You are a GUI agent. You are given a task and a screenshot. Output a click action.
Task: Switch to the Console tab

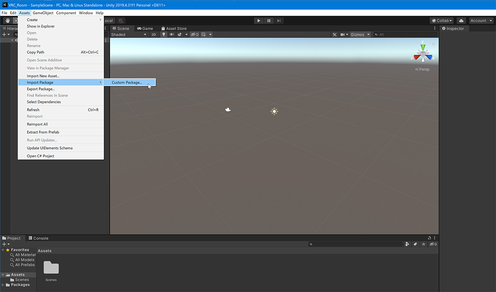(38, 238)
